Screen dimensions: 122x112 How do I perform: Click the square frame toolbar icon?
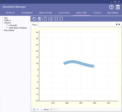click(61, 19)
